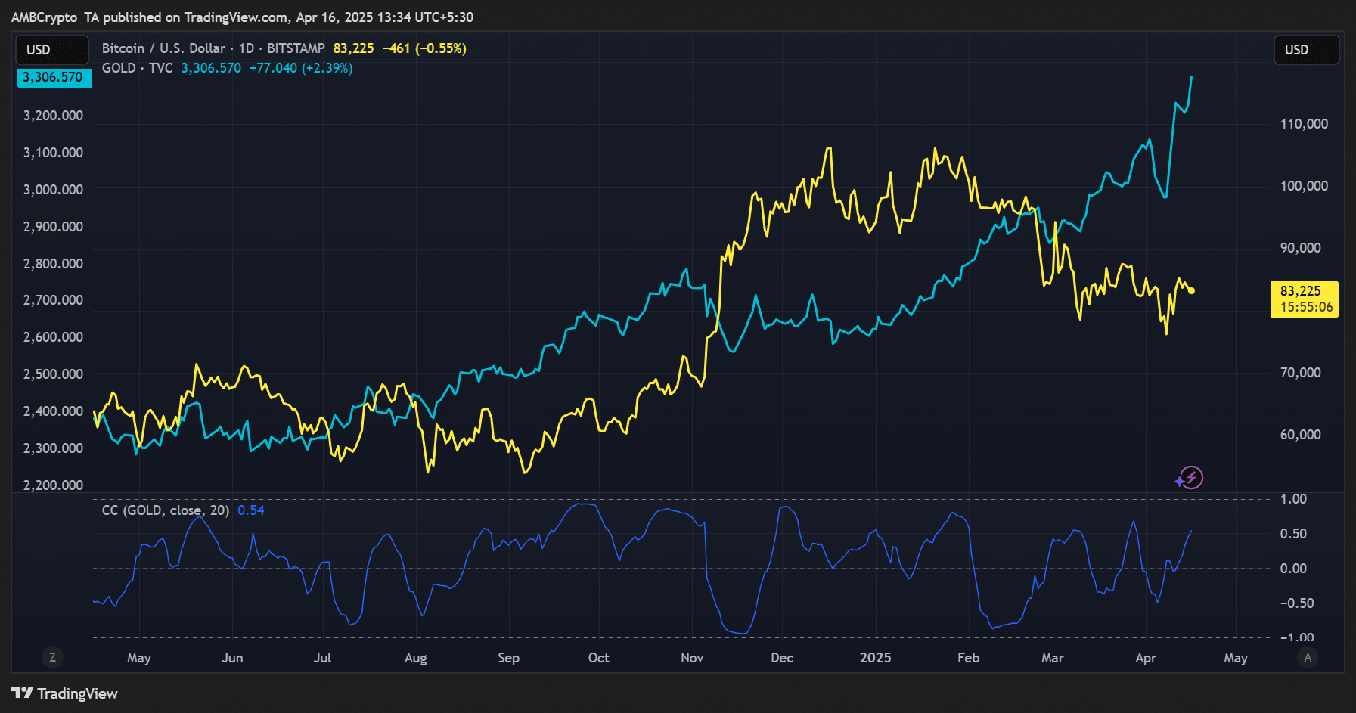Select the Bitcoin / U.S. Dollar legend title
The width and height of the screenshot is (1356, 713).
tap(163, 48)
